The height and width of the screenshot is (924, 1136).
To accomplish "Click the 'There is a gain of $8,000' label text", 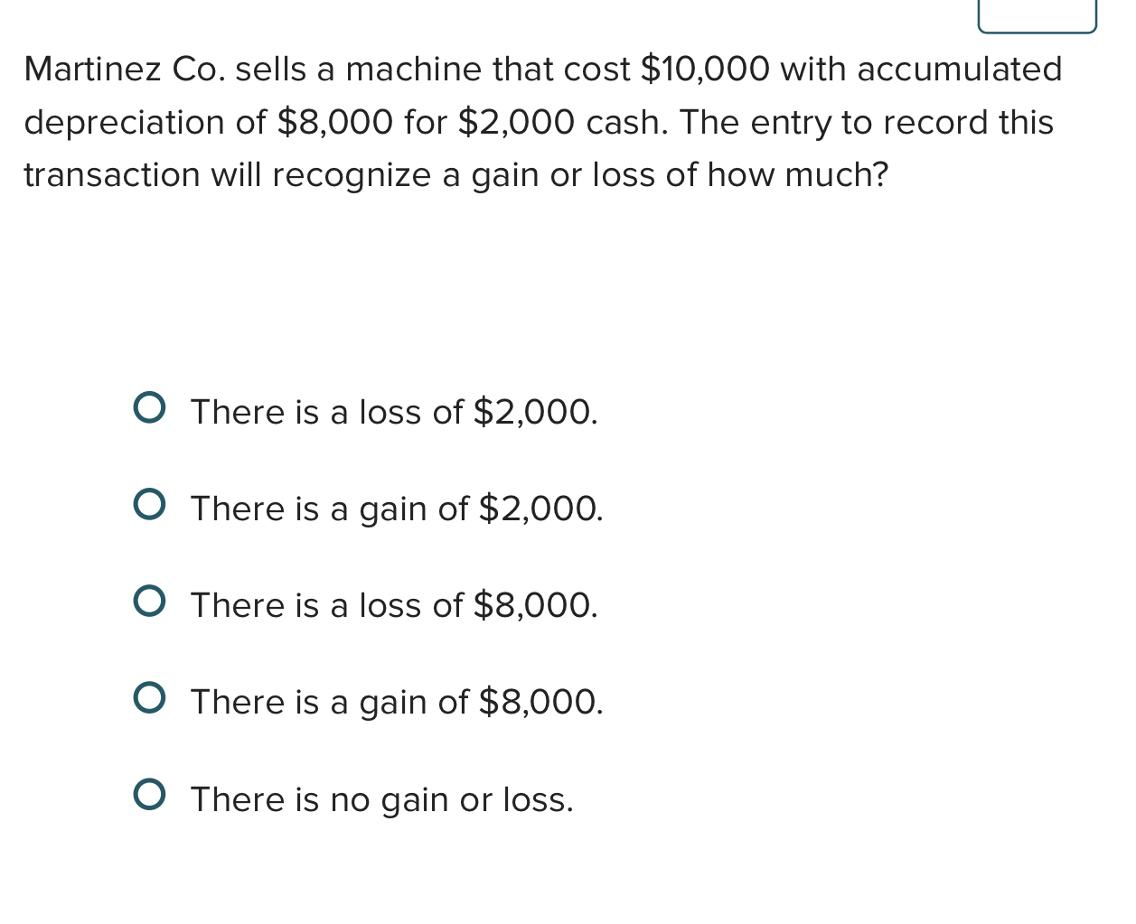I will click(396, 703).
